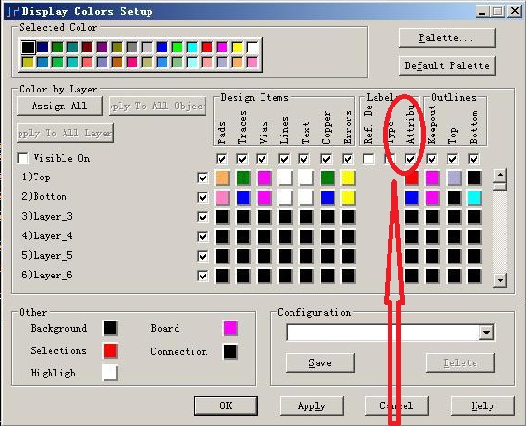Click the Bottom layer Traces blue box
This screenshot has height=426, width=526.
pyautogui.click(x=244, y=197)
